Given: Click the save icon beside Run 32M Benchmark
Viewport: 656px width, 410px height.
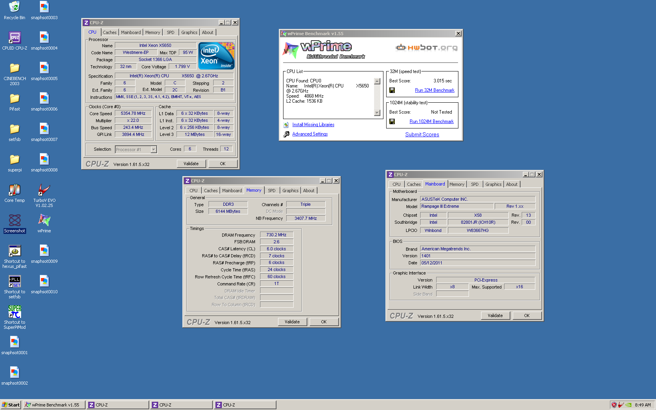Looking at the screenshot, I should tap(392, 90).
